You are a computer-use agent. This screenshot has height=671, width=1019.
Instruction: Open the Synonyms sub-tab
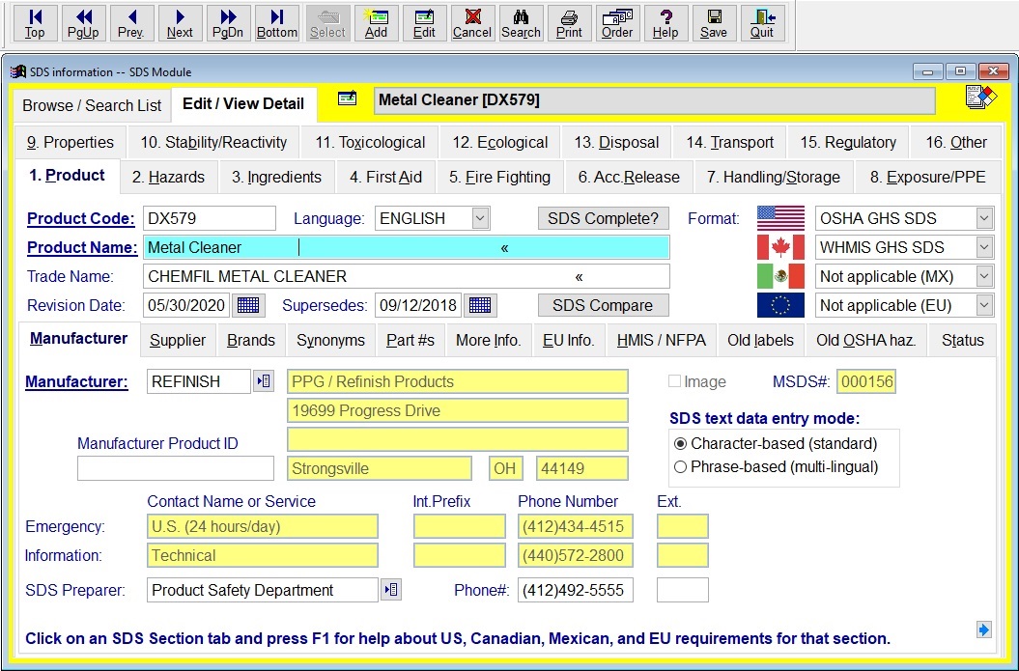[x=330, y=341]
